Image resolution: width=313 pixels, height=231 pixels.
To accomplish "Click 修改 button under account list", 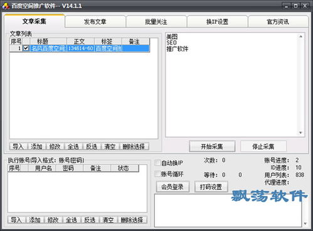I will click(53, 220).
